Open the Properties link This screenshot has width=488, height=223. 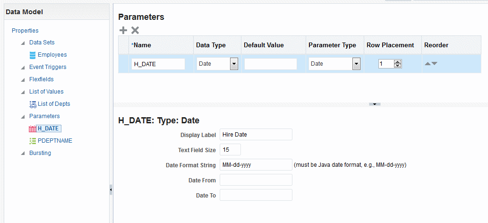(25, 30)
